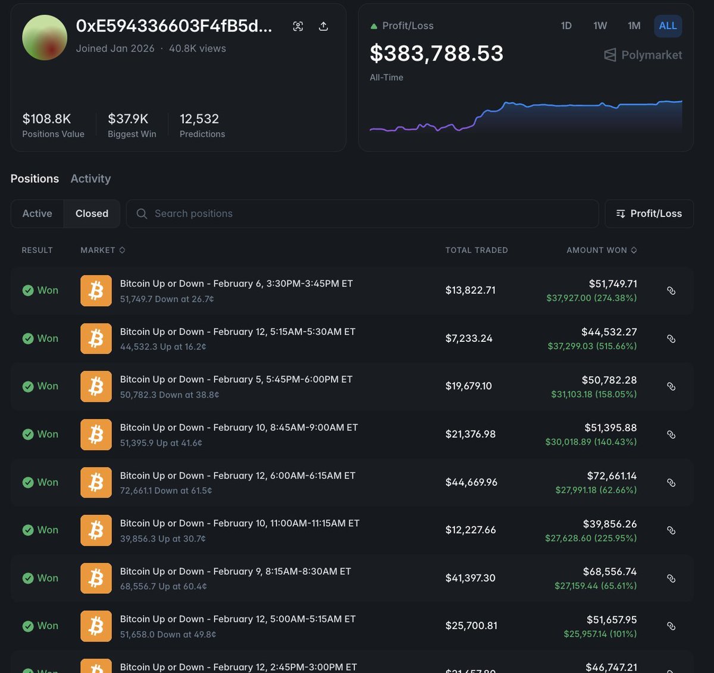Click Bitcoin icon on February 6 3:30PM row

point(96,291)
